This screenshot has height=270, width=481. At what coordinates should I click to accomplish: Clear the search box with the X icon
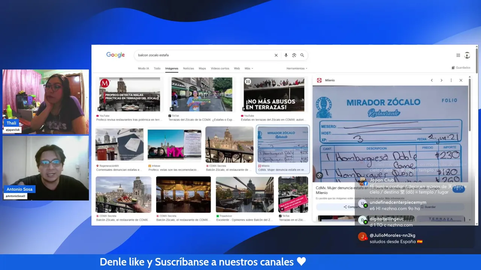point(276,55)
